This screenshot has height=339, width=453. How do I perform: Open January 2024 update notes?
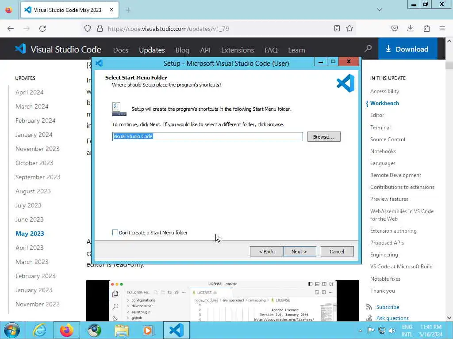click(34, 135)
